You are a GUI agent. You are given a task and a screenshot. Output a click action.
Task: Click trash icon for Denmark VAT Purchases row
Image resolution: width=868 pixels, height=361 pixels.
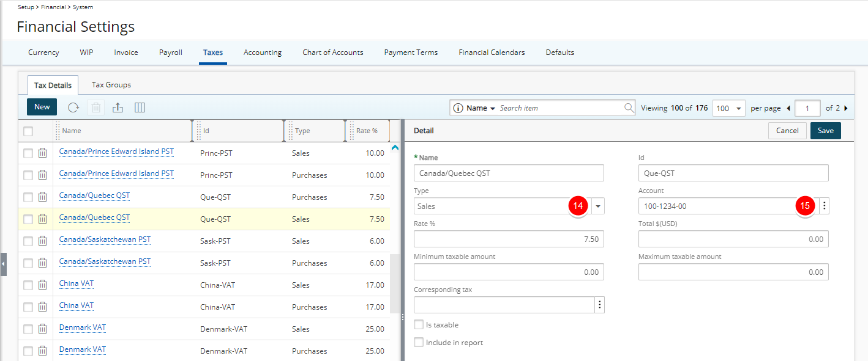point(43,351)
